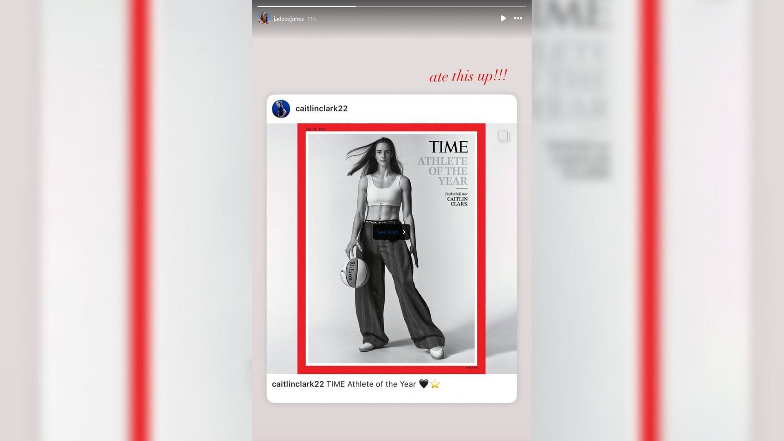Viewport: 784px width, 441px height.
Task: Open the three-dot more options menu
Action: 518,18
